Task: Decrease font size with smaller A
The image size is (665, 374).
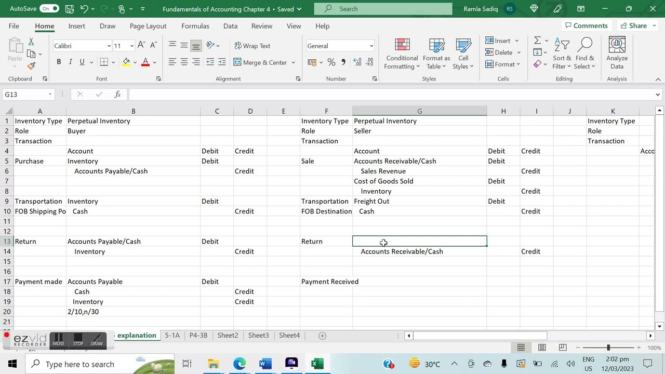Action: pos(153,46)
